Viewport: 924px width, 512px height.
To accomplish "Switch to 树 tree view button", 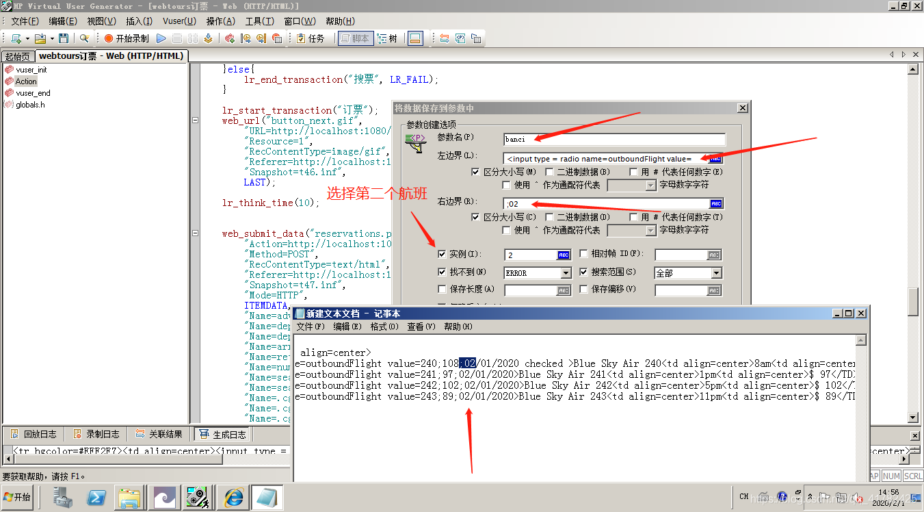I will click(387, 38).
